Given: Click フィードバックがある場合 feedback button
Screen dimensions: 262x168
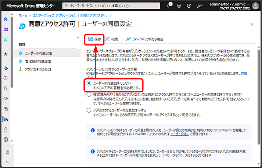Looking at the screenshot, I should pyautogui.click(x=145, y=39).
